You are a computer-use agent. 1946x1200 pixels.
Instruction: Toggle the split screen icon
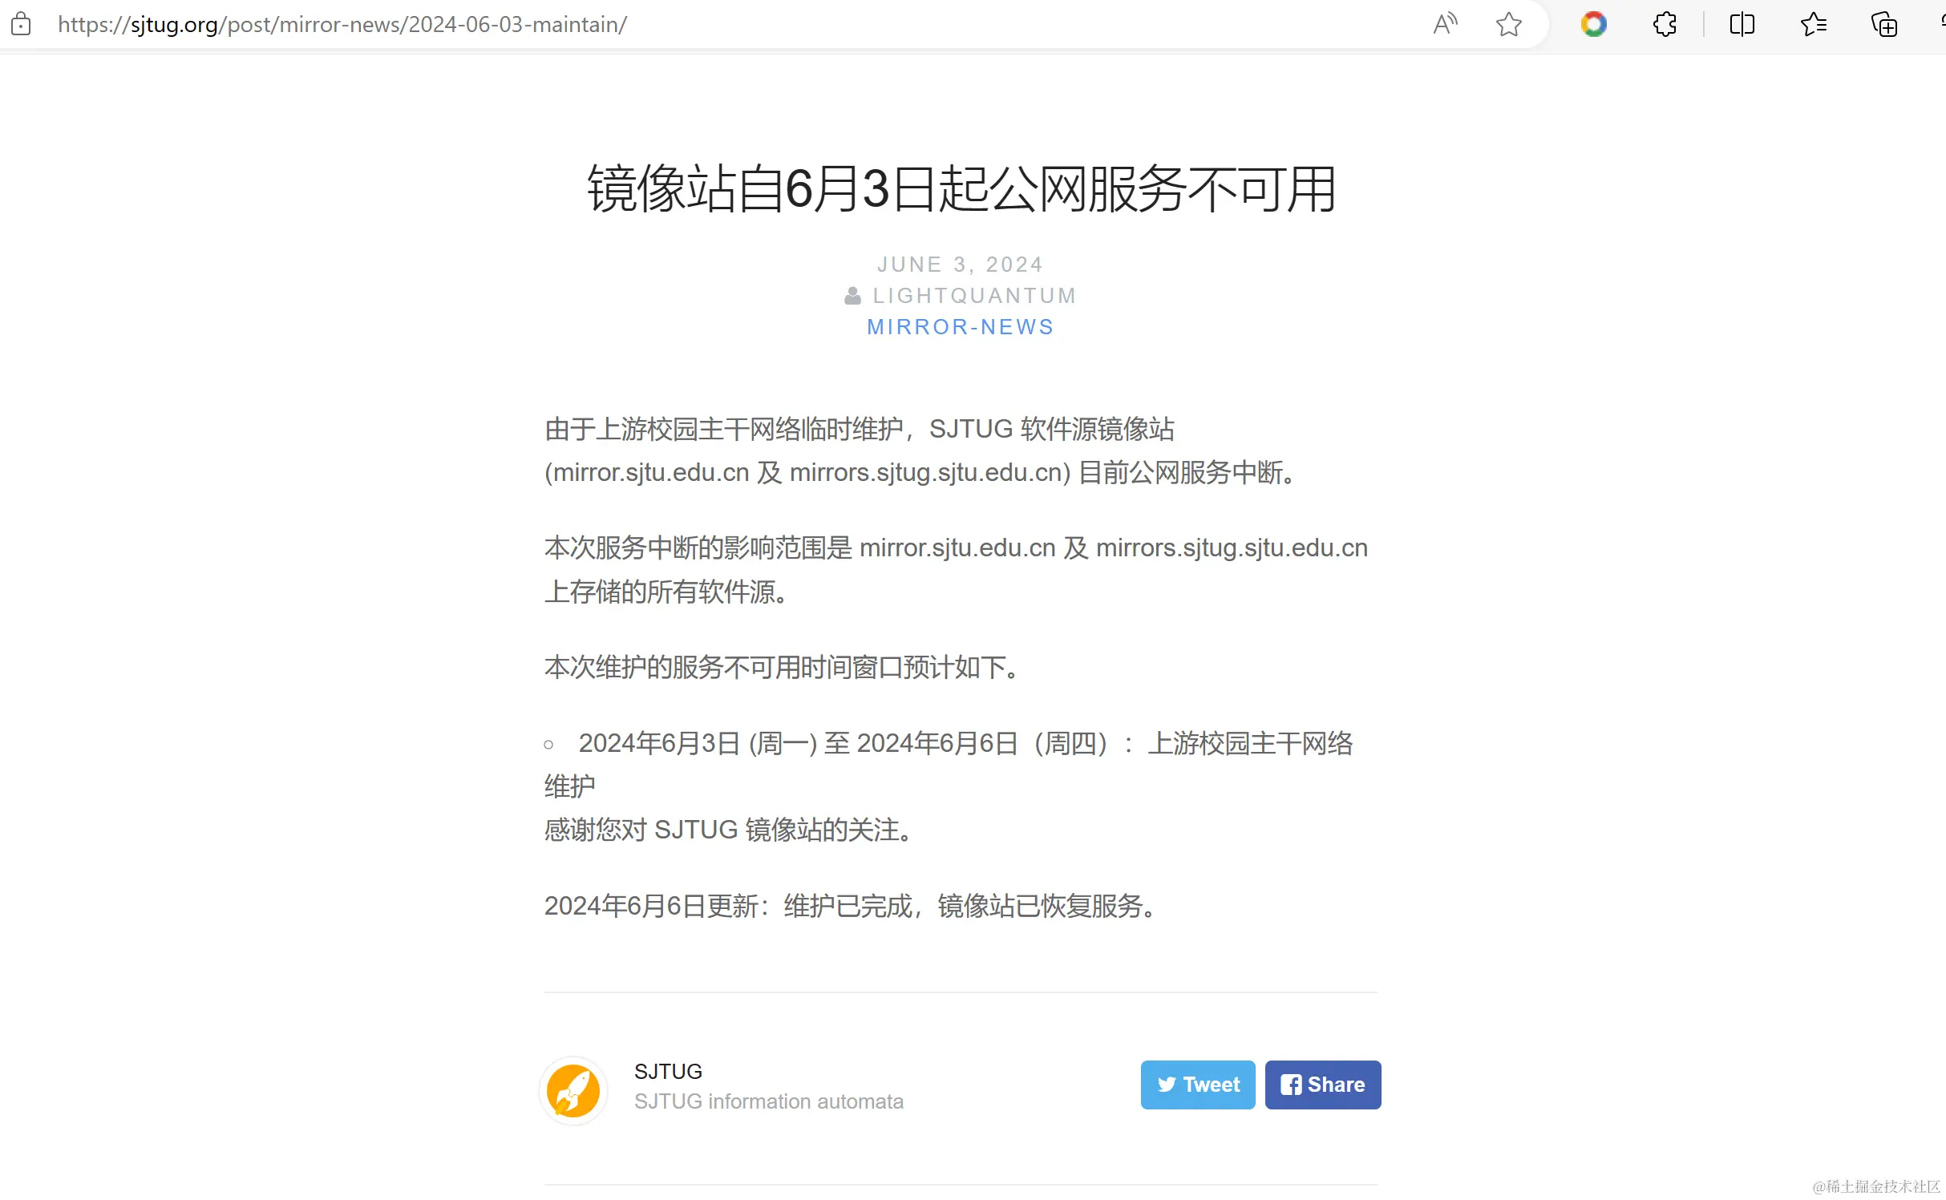click(x=1742, y=24)
